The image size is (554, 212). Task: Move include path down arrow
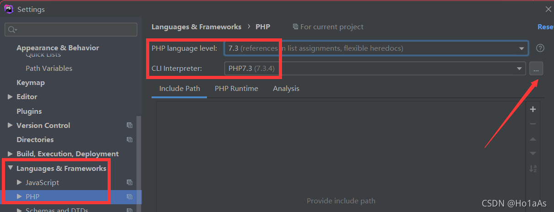tap(532, 154)
